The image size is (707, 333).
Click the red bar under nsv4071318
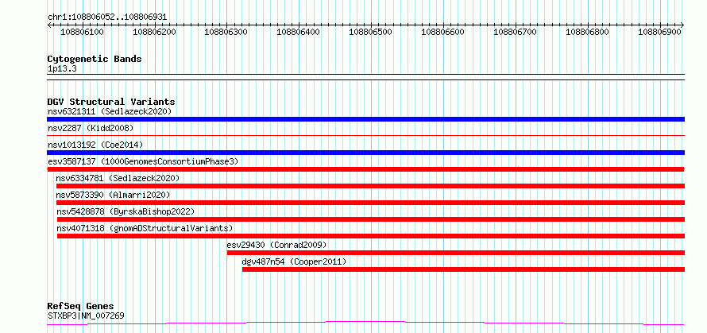pyautogui.click(x=371, y=236)
